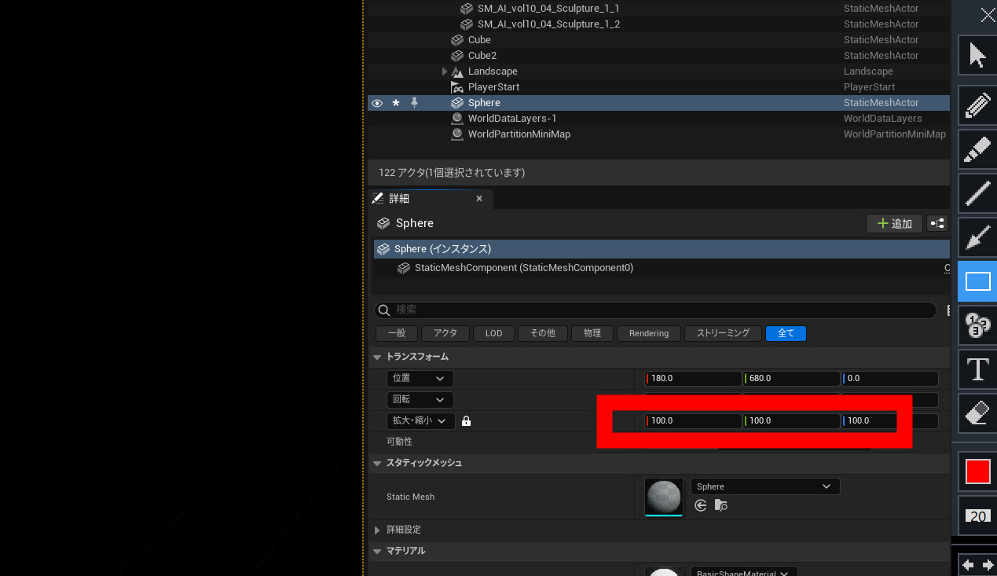997x576 pixels.
Task: Select the rectangle shape tool
Action: [x=977, y=281]
